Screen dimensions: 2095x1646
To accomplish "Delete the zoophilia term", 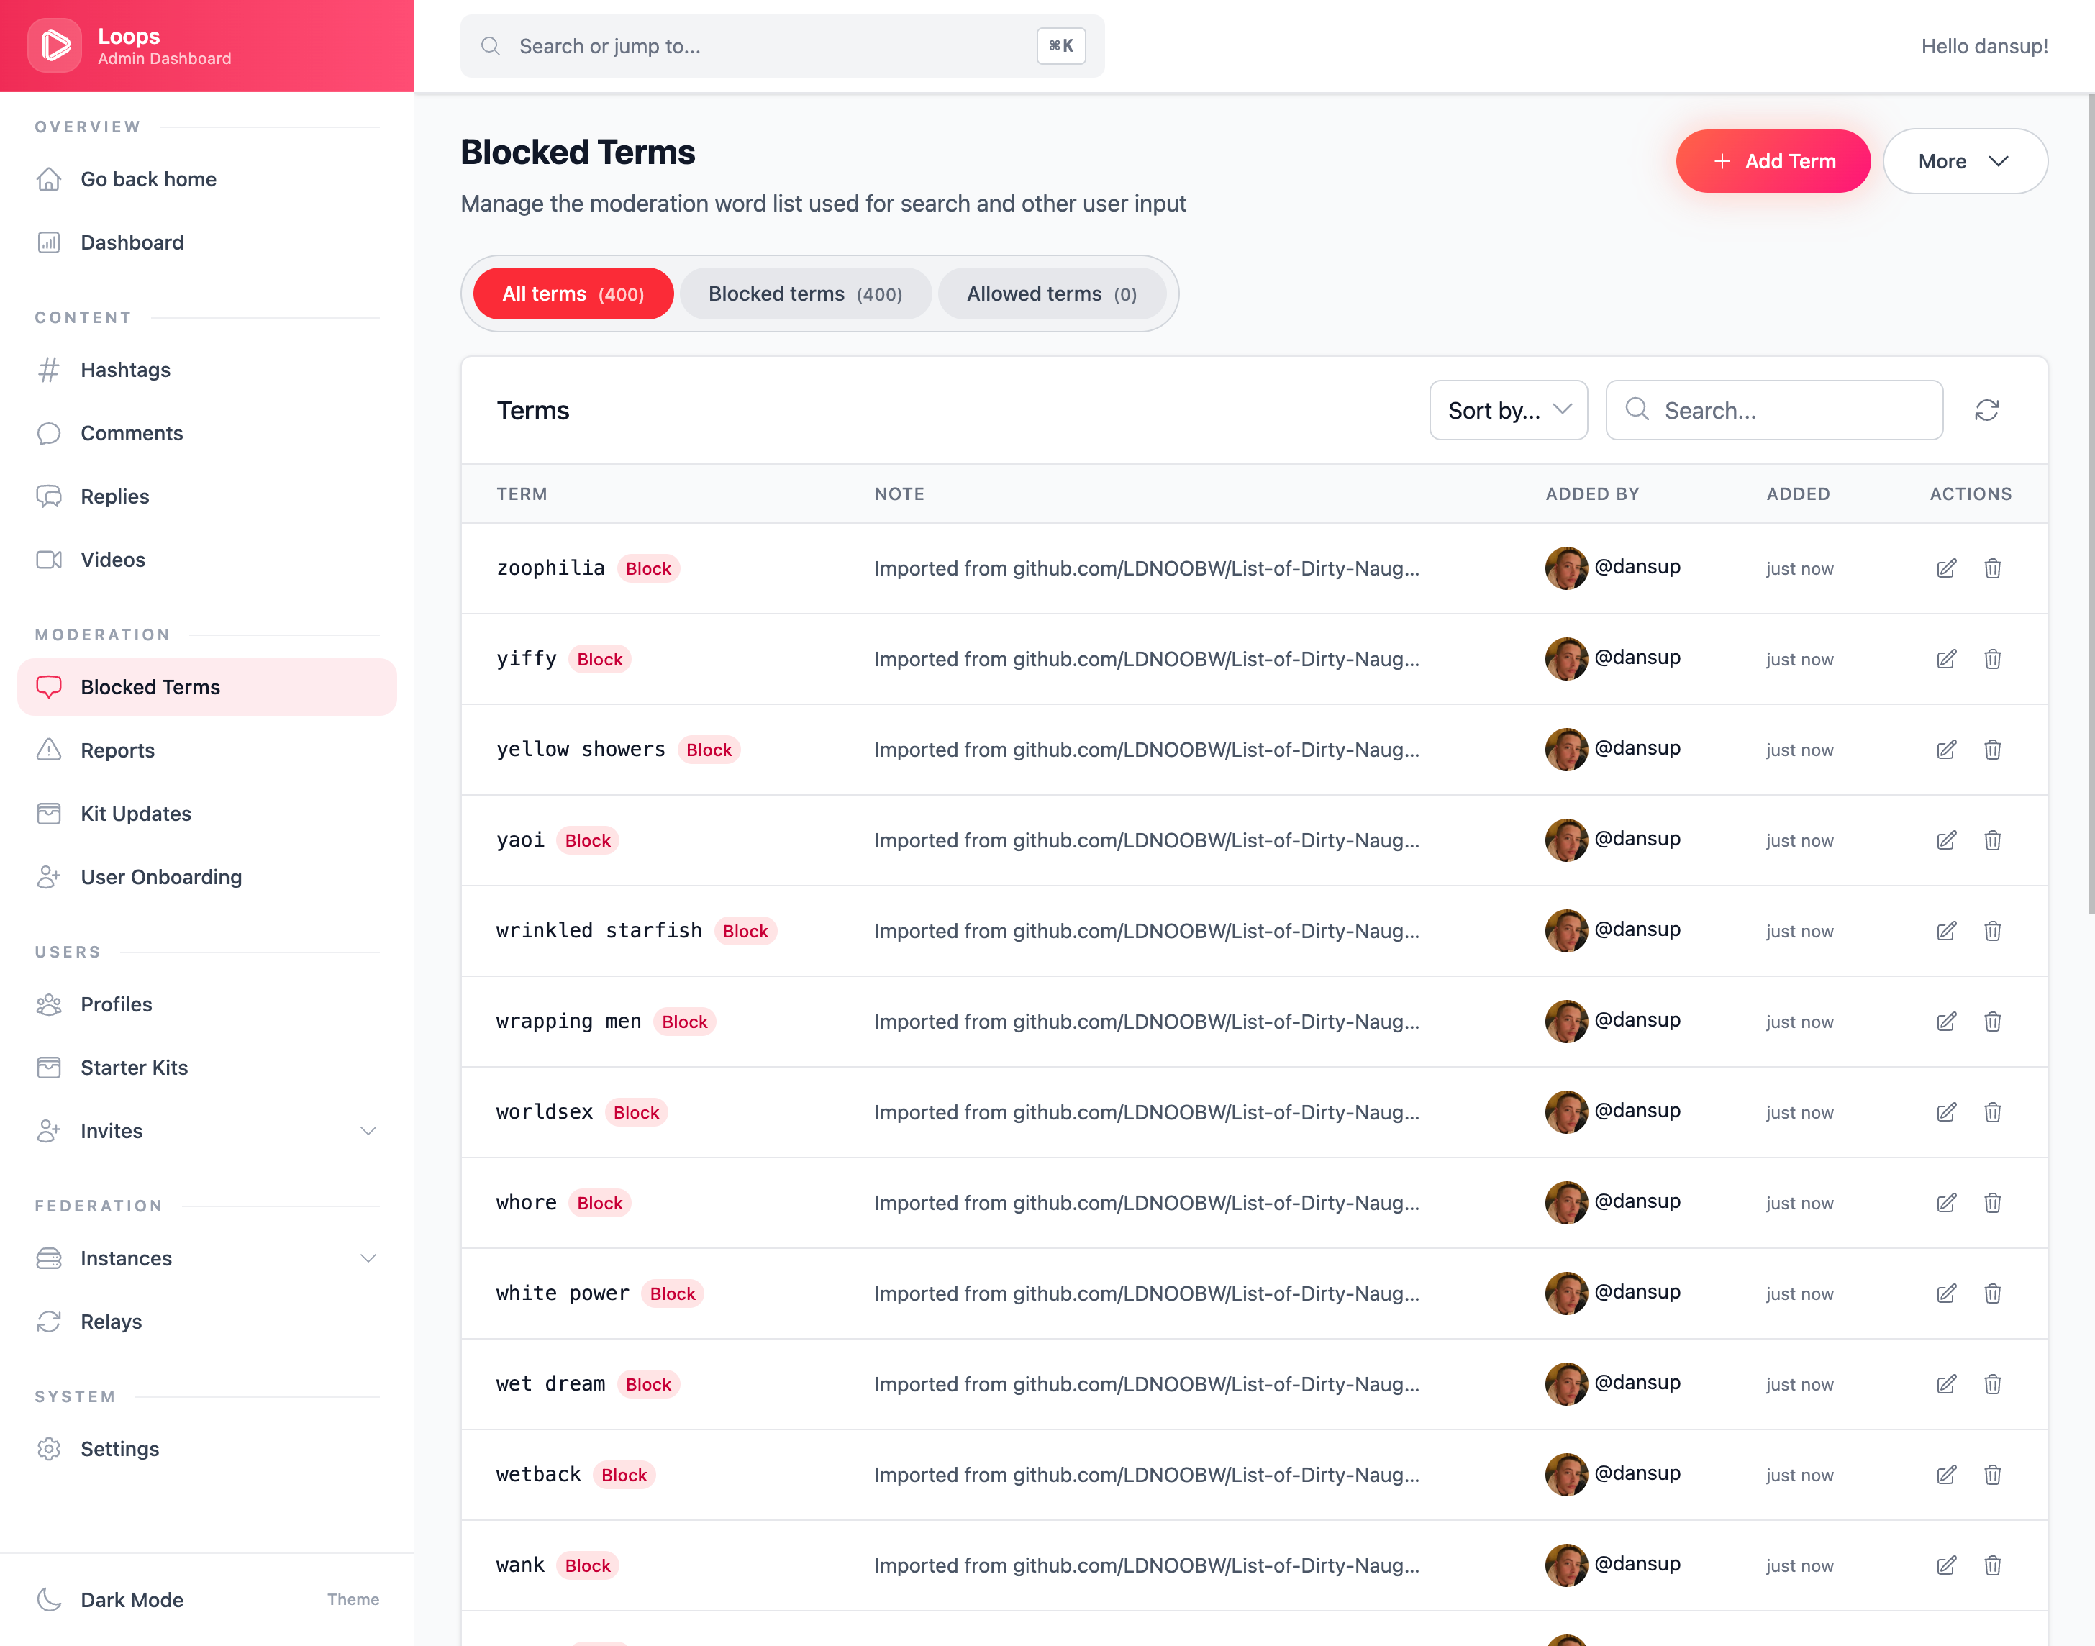I will [1992, 568].
